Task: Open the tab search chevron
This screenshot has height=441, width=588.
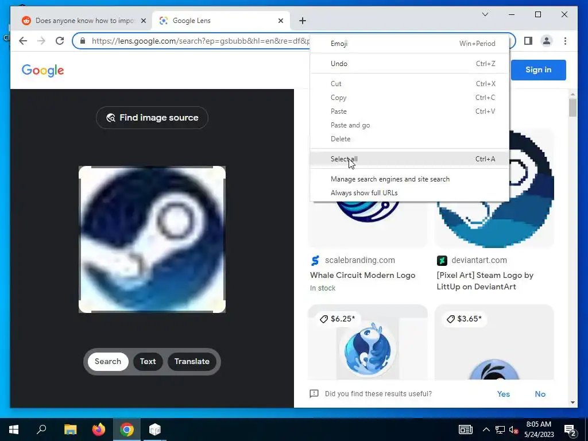Action: click(x=485, y=14)
